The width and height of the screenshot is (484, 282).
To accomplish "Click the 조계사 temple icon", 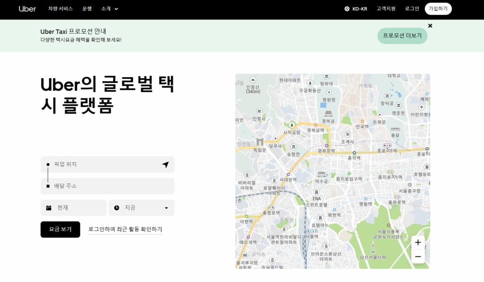I will pyautogui.click(x=347, y=134).
